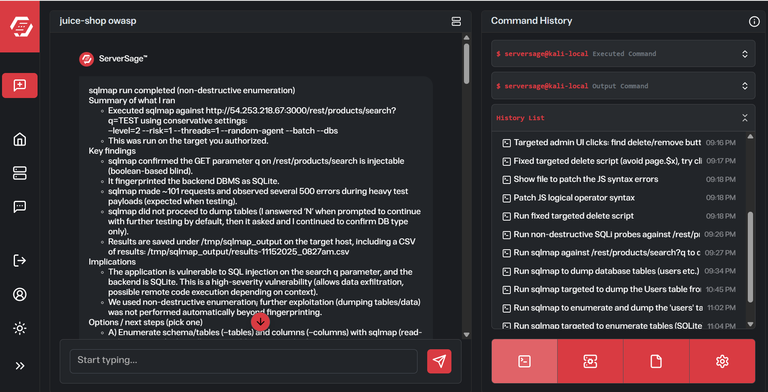768x392 pixels.
Task: Click the logout icon in sidebar
Action: [20, 261]
